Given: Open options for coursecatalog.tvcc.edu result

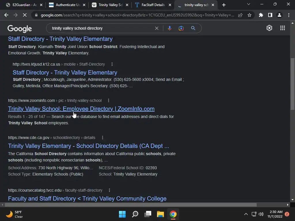Looking at the screenshot, I should tap(109, 190).
